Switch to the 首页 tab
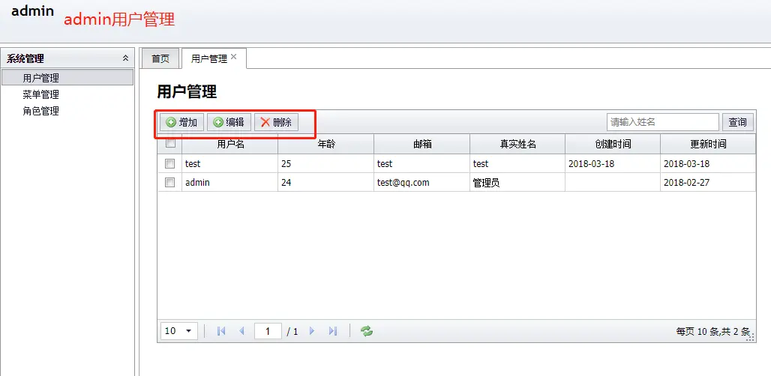Screen dimensions: 771x376 point(160,59)
